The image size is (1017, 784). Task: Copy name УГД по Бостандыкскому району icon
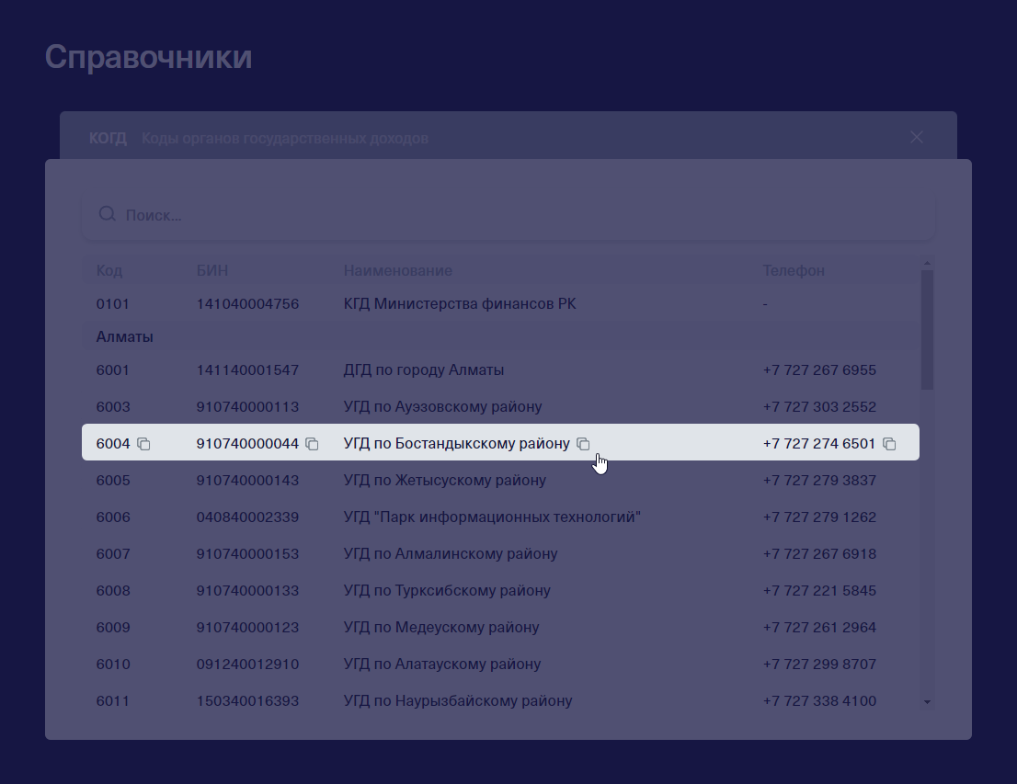(x=583, y=444)
